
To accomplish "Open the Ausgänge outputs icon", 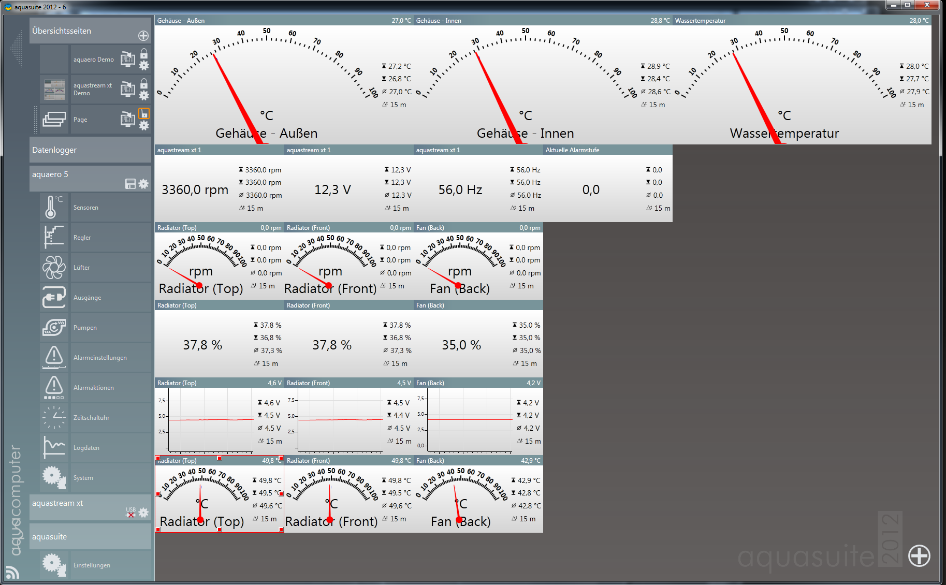I will (x=54, y=297).
